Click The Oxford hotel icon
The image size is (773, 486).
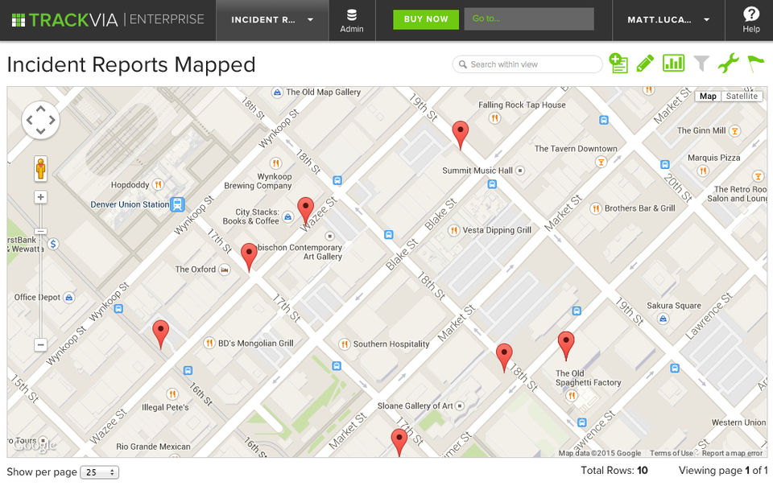pos(225,270)
